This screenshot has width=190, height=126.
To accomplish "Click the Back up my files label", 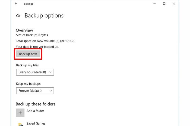I will point(27,65).
